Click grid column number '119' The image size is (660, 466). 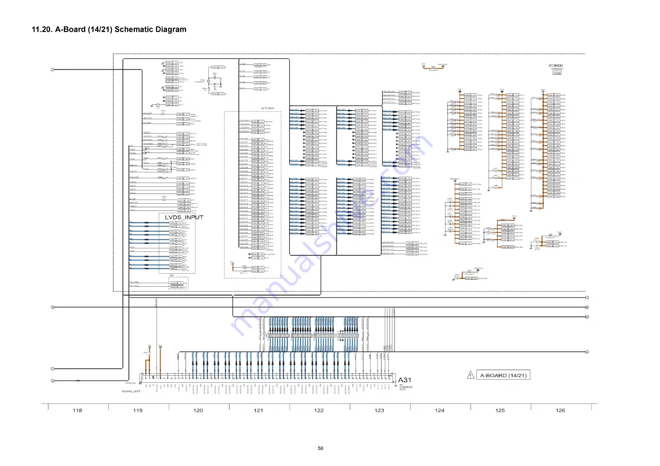[x=138, y=410]
